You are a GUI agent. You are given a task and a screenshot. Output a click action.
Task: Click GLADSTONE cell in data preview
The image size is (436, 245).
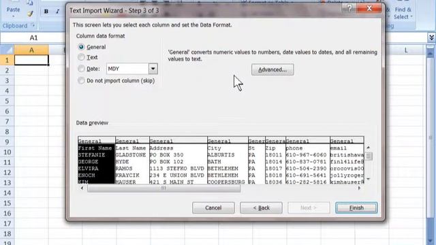[131, 155]
